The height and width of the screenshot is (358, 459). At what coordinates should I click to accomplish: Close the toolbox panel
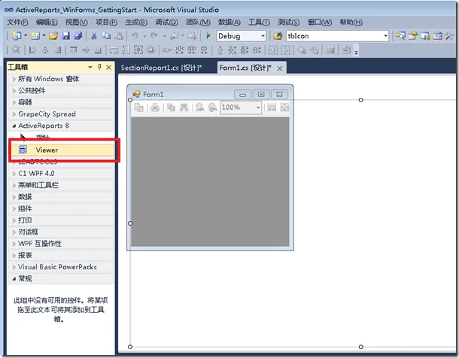[108, 68]
